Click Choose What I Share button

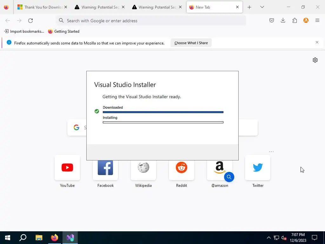191,43
